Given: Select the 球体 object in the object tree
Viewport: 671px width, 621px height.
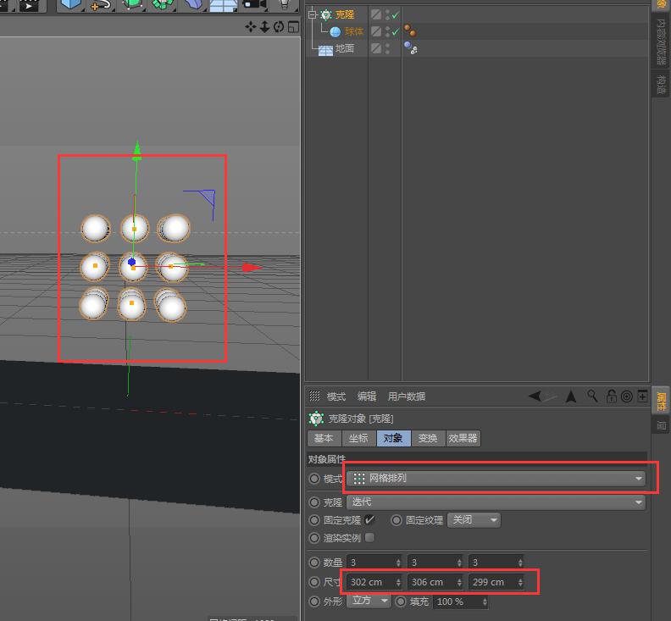Looking at the screenshot, I should point(353,31).
